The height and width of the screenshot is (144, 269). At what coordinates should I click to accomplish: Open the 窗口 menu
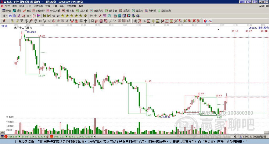[x=62, y=6]
